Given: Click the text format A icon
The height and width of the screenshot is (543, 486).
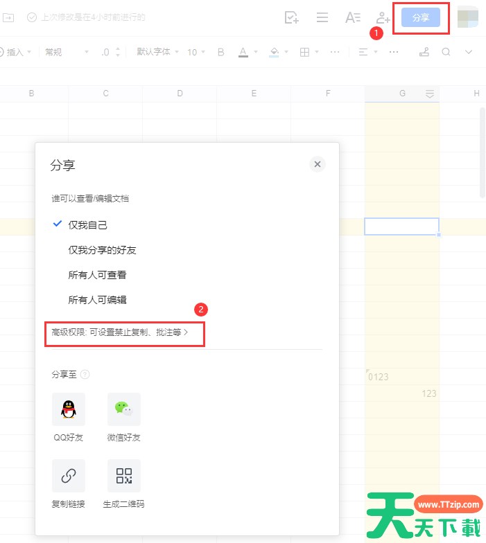Looking at the screenshot, I should point(353,18).
